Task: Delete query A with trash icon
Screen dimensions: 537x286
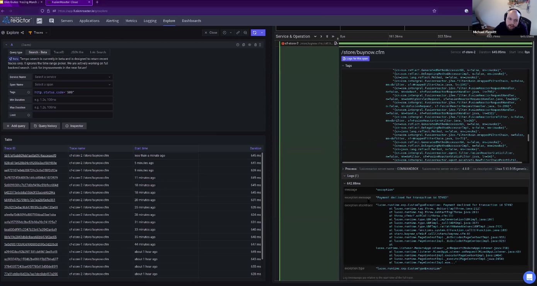Action: pos(255,45)
